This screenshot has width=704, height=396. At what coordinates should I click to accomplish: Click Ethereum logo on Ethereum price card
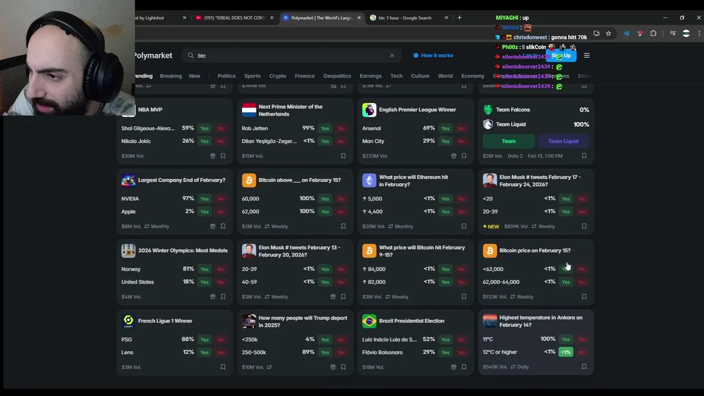point(369,180)
